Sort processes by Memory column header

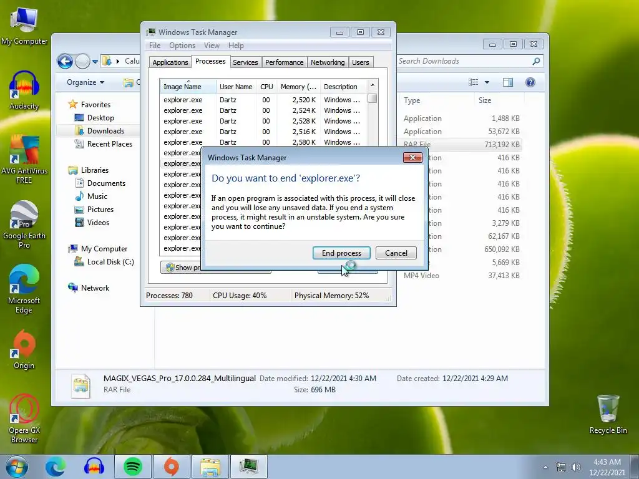298,86
